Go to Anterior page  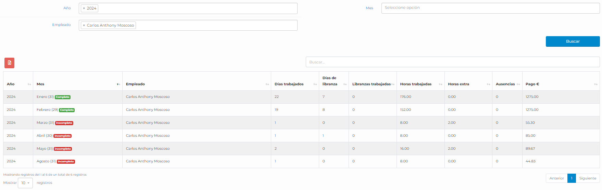click(x=556, y=178)
